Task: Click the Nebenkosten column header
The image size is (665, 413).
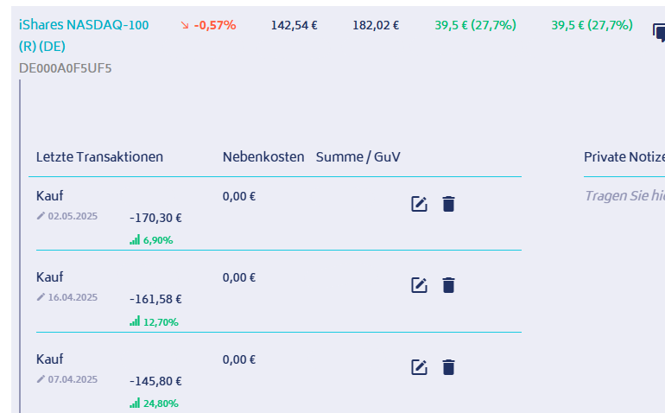Action: pos(263,157)
